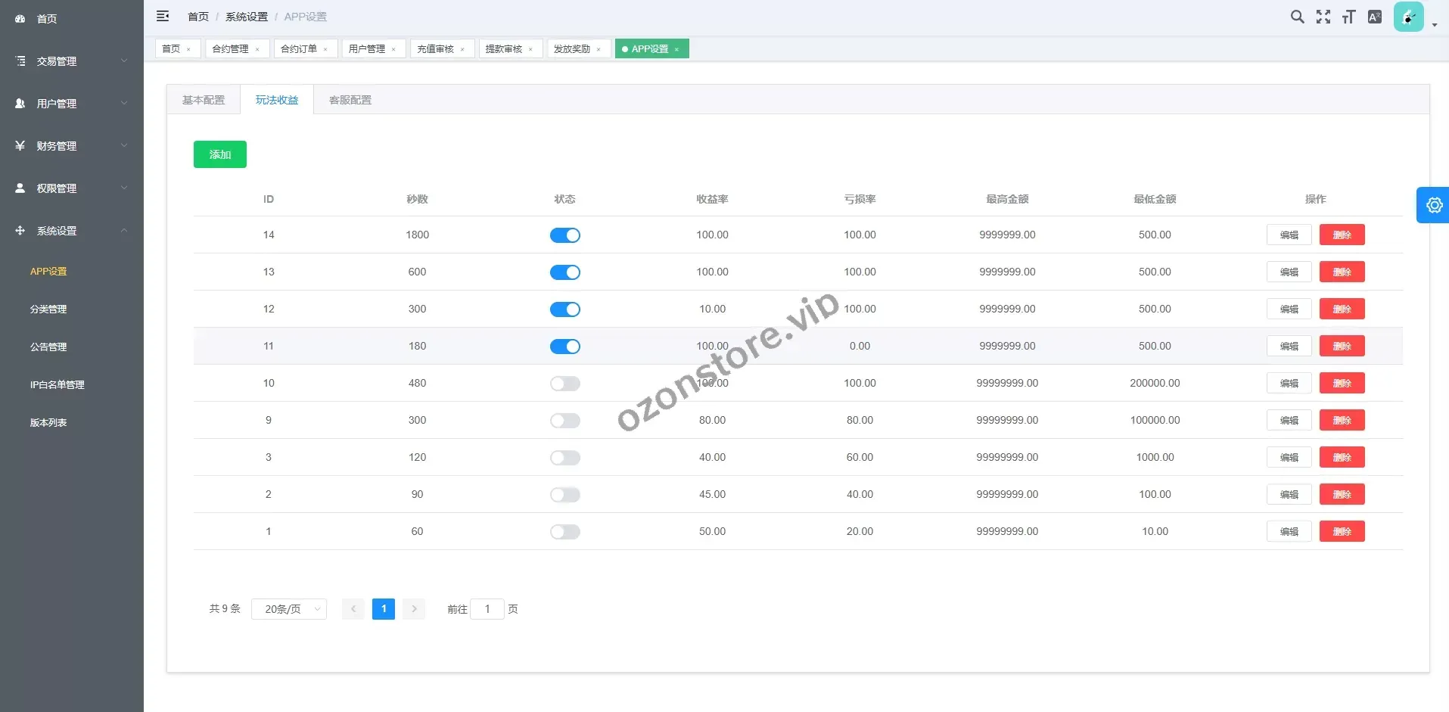Click the search magnifier icon in header
This screenshot has width=1449, height=712.
[x=1297, y=17]
